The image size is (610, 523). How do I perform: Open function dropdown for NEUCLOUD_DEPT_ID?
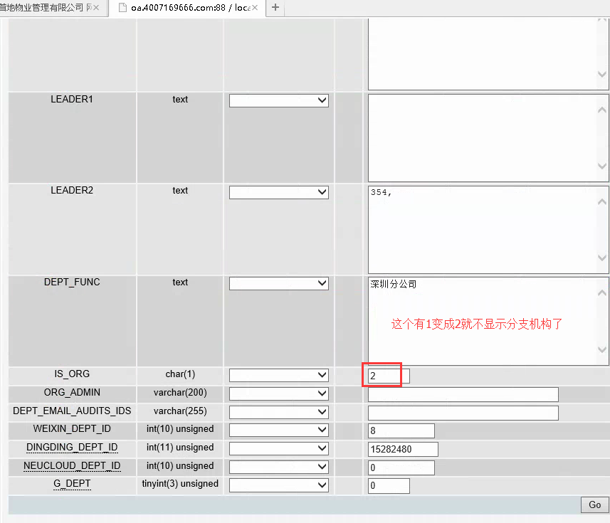278,467
